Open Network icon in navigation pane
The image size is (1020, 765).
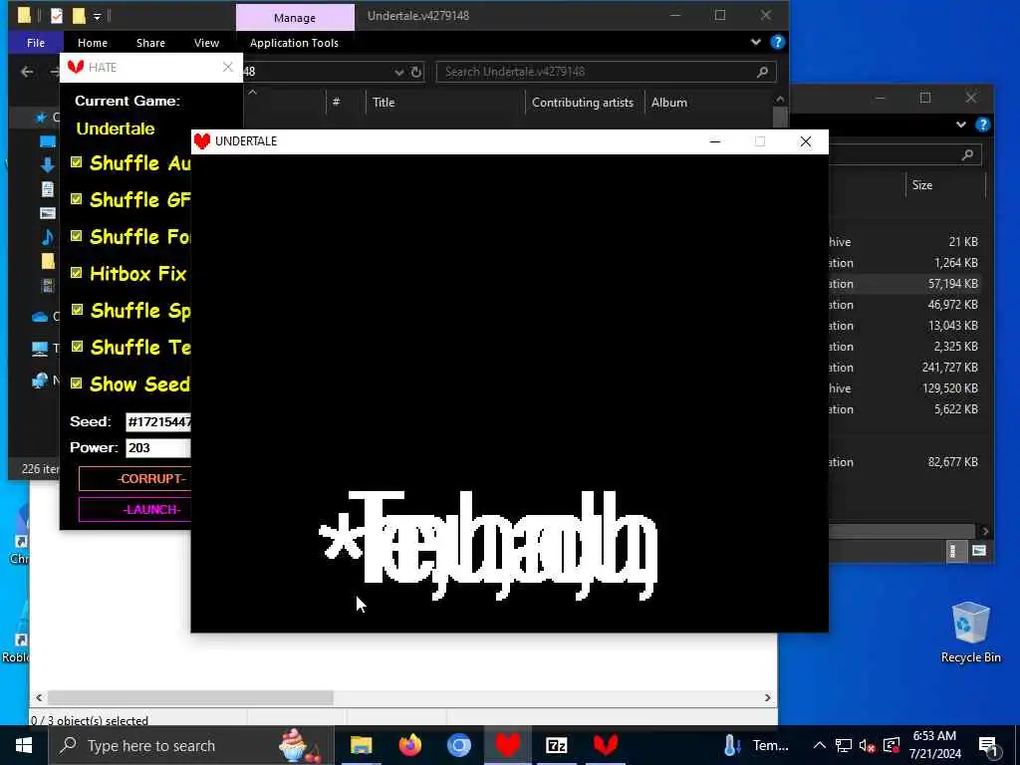pos(40,381)
